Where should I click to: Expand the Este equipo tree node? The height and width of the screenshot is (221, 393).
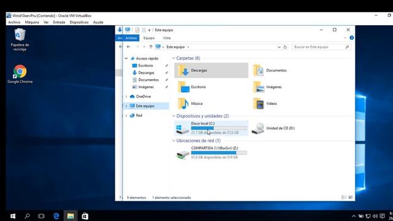[126, 106]
